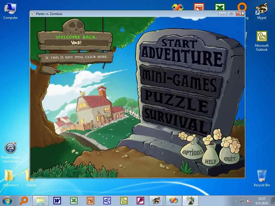
Task: Click 'If this is not you, click here' sign
Action: (76, 57)
